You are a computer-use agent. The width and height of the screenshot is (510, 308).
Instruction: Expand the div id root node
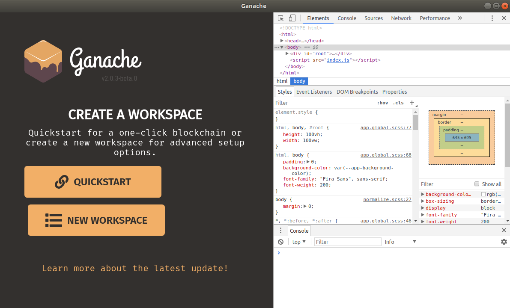287,53
